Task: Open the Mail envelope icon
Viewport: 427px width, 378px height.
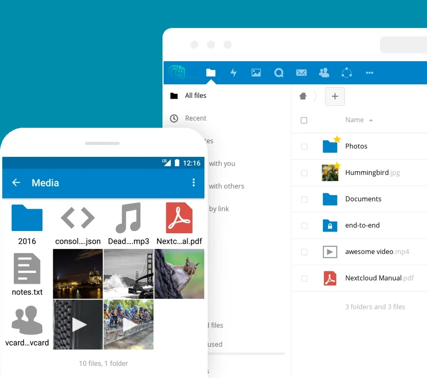Action: click(301, 73)
